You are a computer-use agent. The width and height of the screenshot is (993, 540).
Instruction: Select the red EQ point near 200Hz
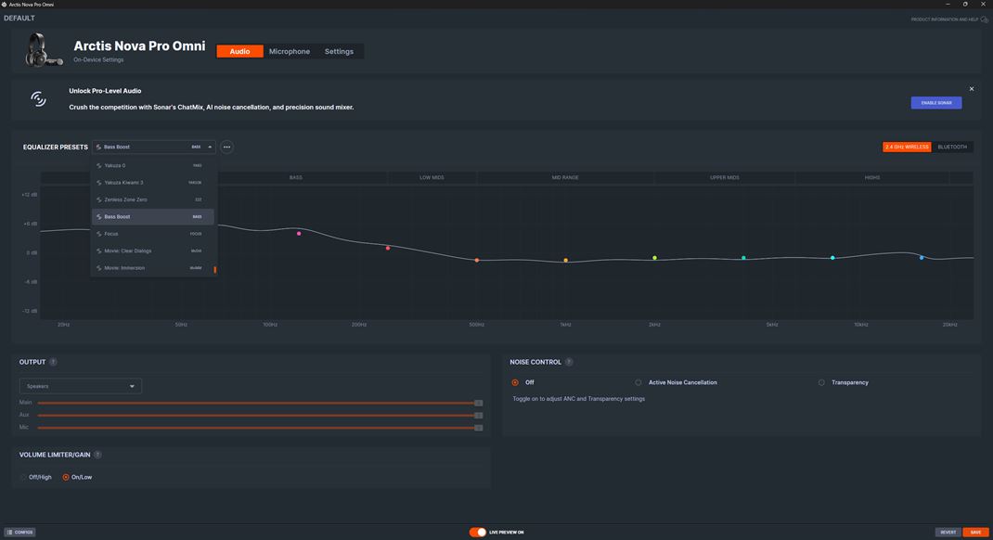(x=388, y=248)
